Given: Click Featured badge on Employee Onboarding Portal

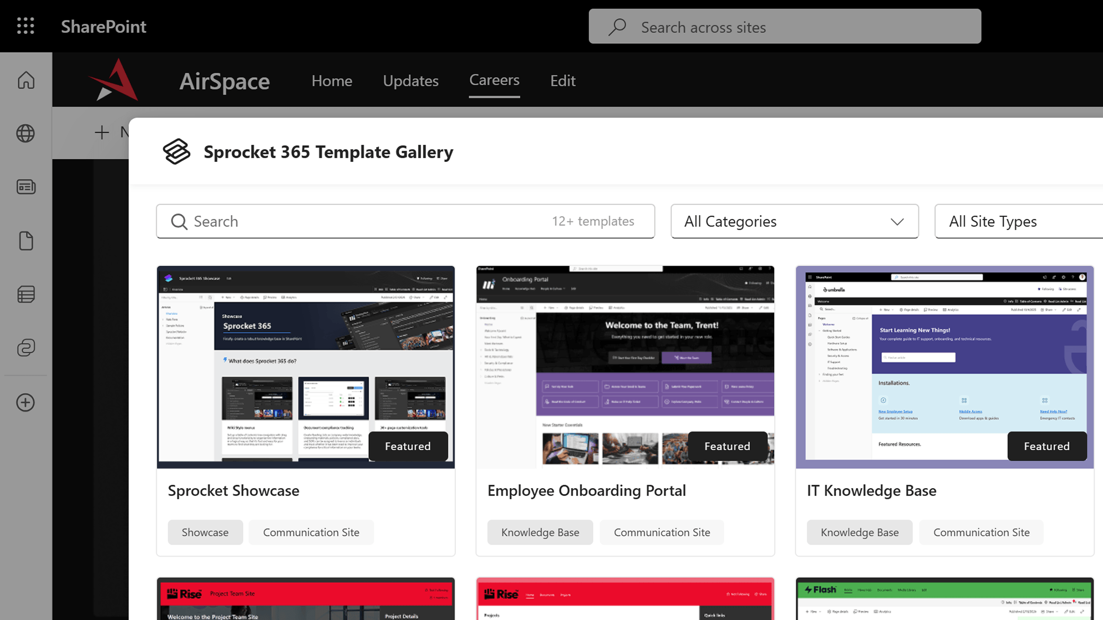Looking at the screenshot, I should click(x=727, y=446).
